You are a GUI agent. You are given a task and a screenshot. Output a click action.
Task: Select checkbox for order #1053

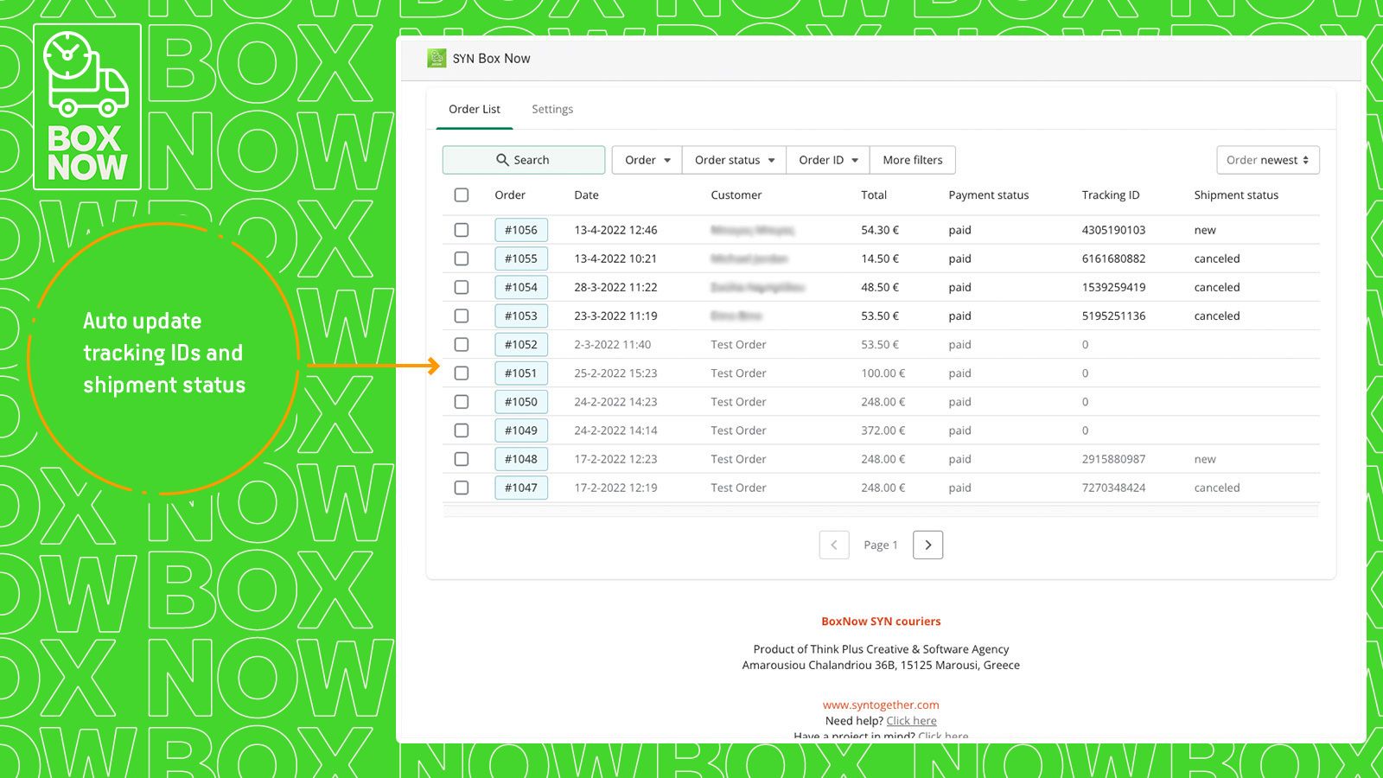click(x=462, y=316)
